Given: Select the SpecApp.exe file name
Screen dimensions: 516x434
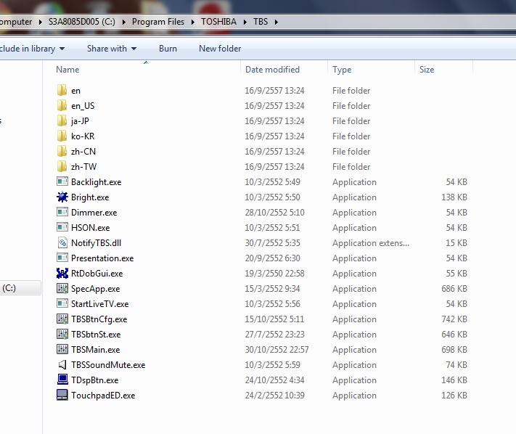Looking at the screenshot, I should (95, 289).
